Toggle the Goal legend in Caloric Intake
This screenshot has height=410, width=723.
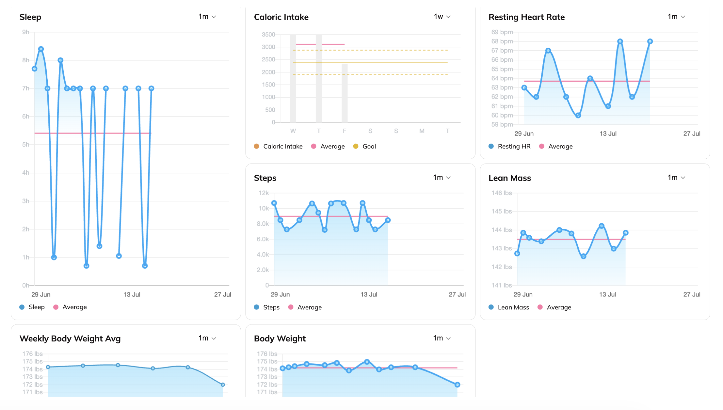point(364,146)
